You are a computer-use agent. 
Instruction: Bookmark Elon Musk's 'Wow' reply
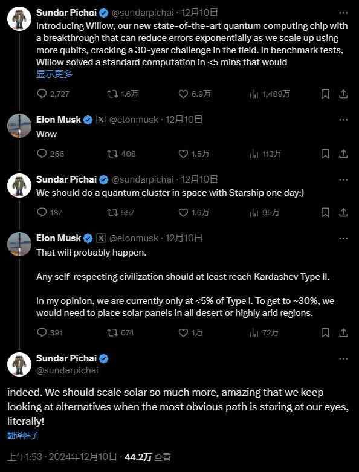click(x=325, y=154)
